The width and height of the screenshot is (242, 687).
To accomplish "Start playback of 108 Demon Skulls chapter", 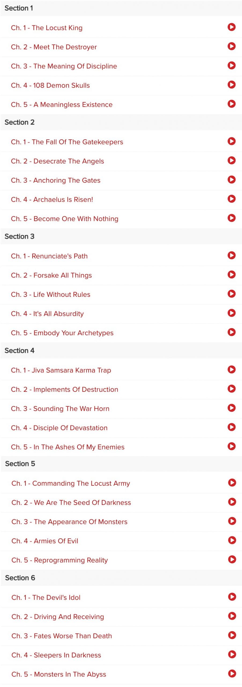I will (232, 85).
